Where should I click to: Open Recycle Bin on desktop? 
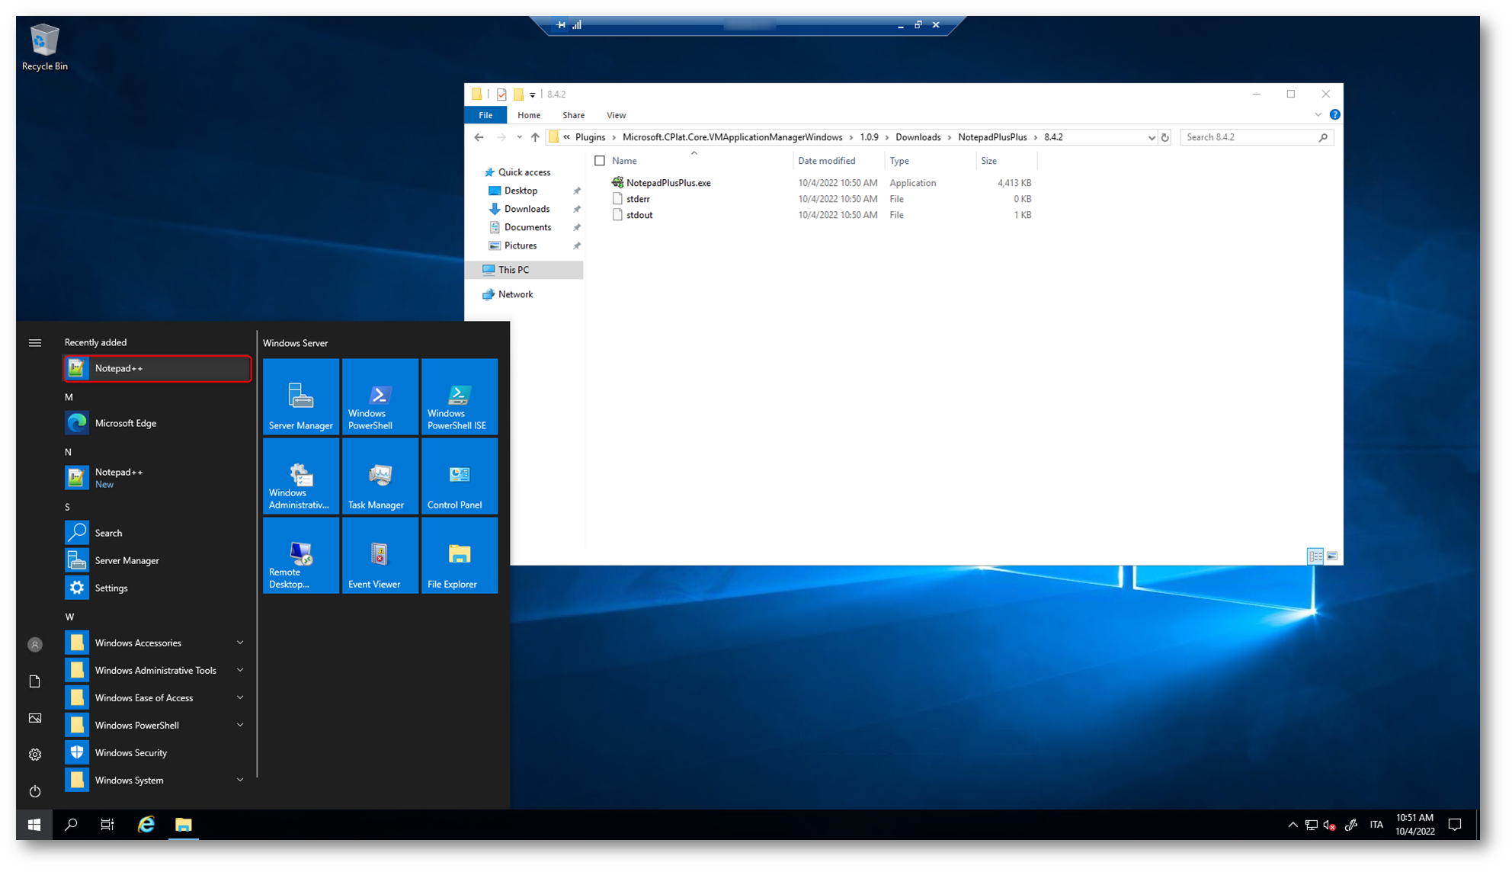tap(45, 47)
